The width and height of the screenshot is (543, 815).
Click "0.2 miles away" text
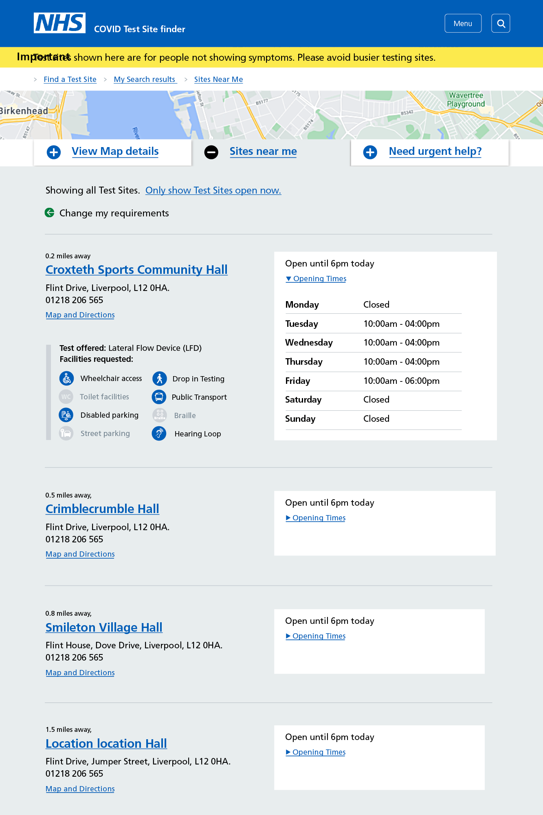pos(68,256)
